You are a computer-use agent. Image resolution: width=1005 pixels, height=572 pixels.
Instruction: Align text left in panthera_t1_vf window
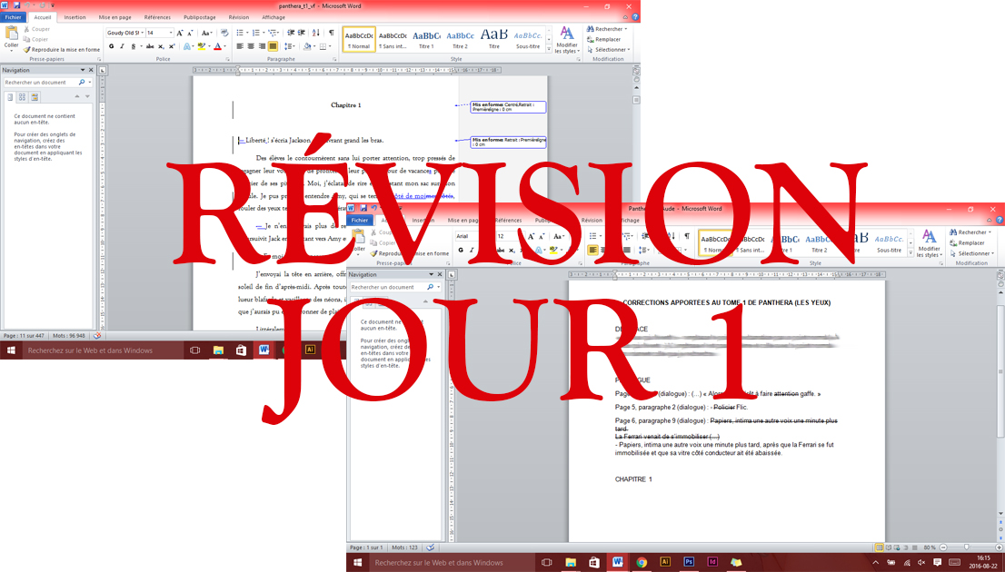click(x=241, y=46)
